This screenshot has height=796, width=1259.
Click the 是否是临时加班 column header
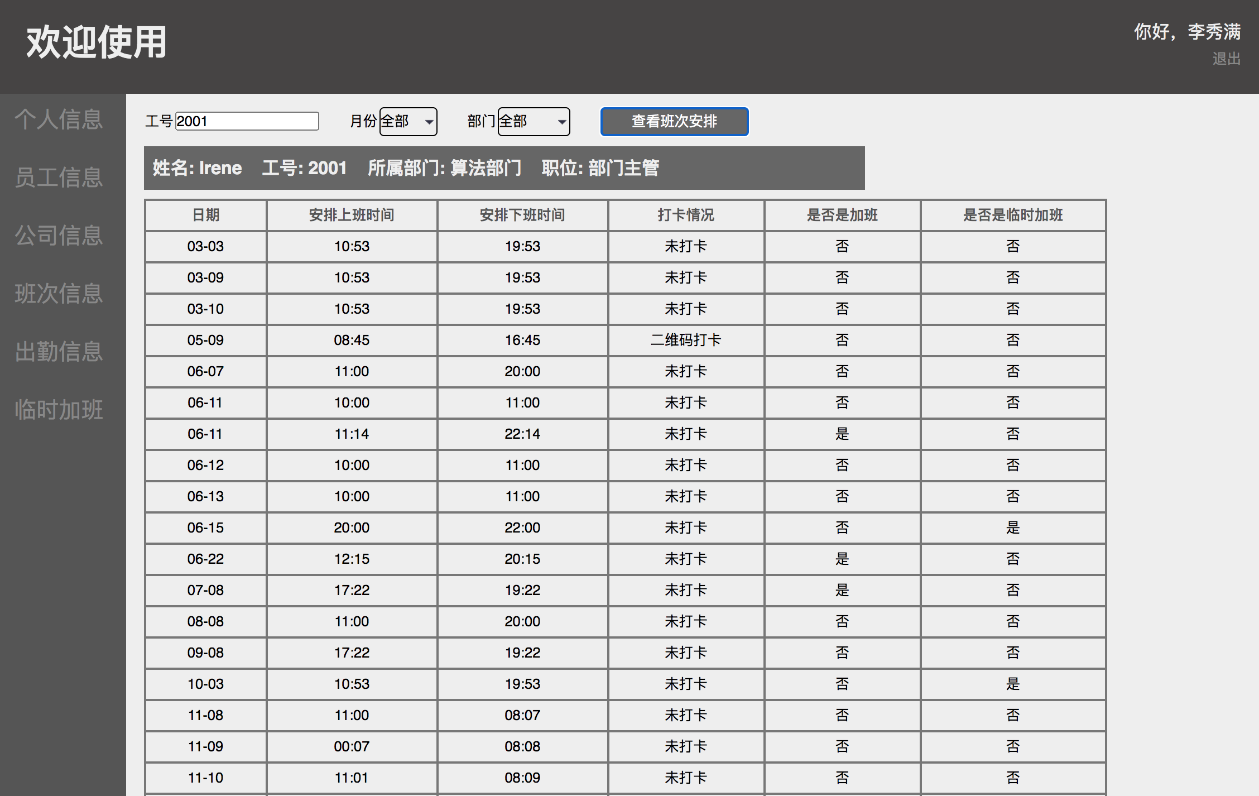pyautogui.click(x=1012, y=215)
